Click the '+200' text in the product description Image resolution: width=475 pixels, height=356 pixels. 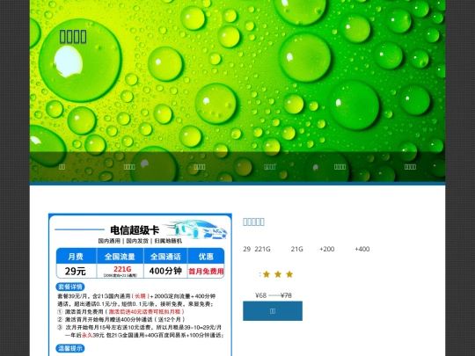pyautogui.click(x=327, y=249)
